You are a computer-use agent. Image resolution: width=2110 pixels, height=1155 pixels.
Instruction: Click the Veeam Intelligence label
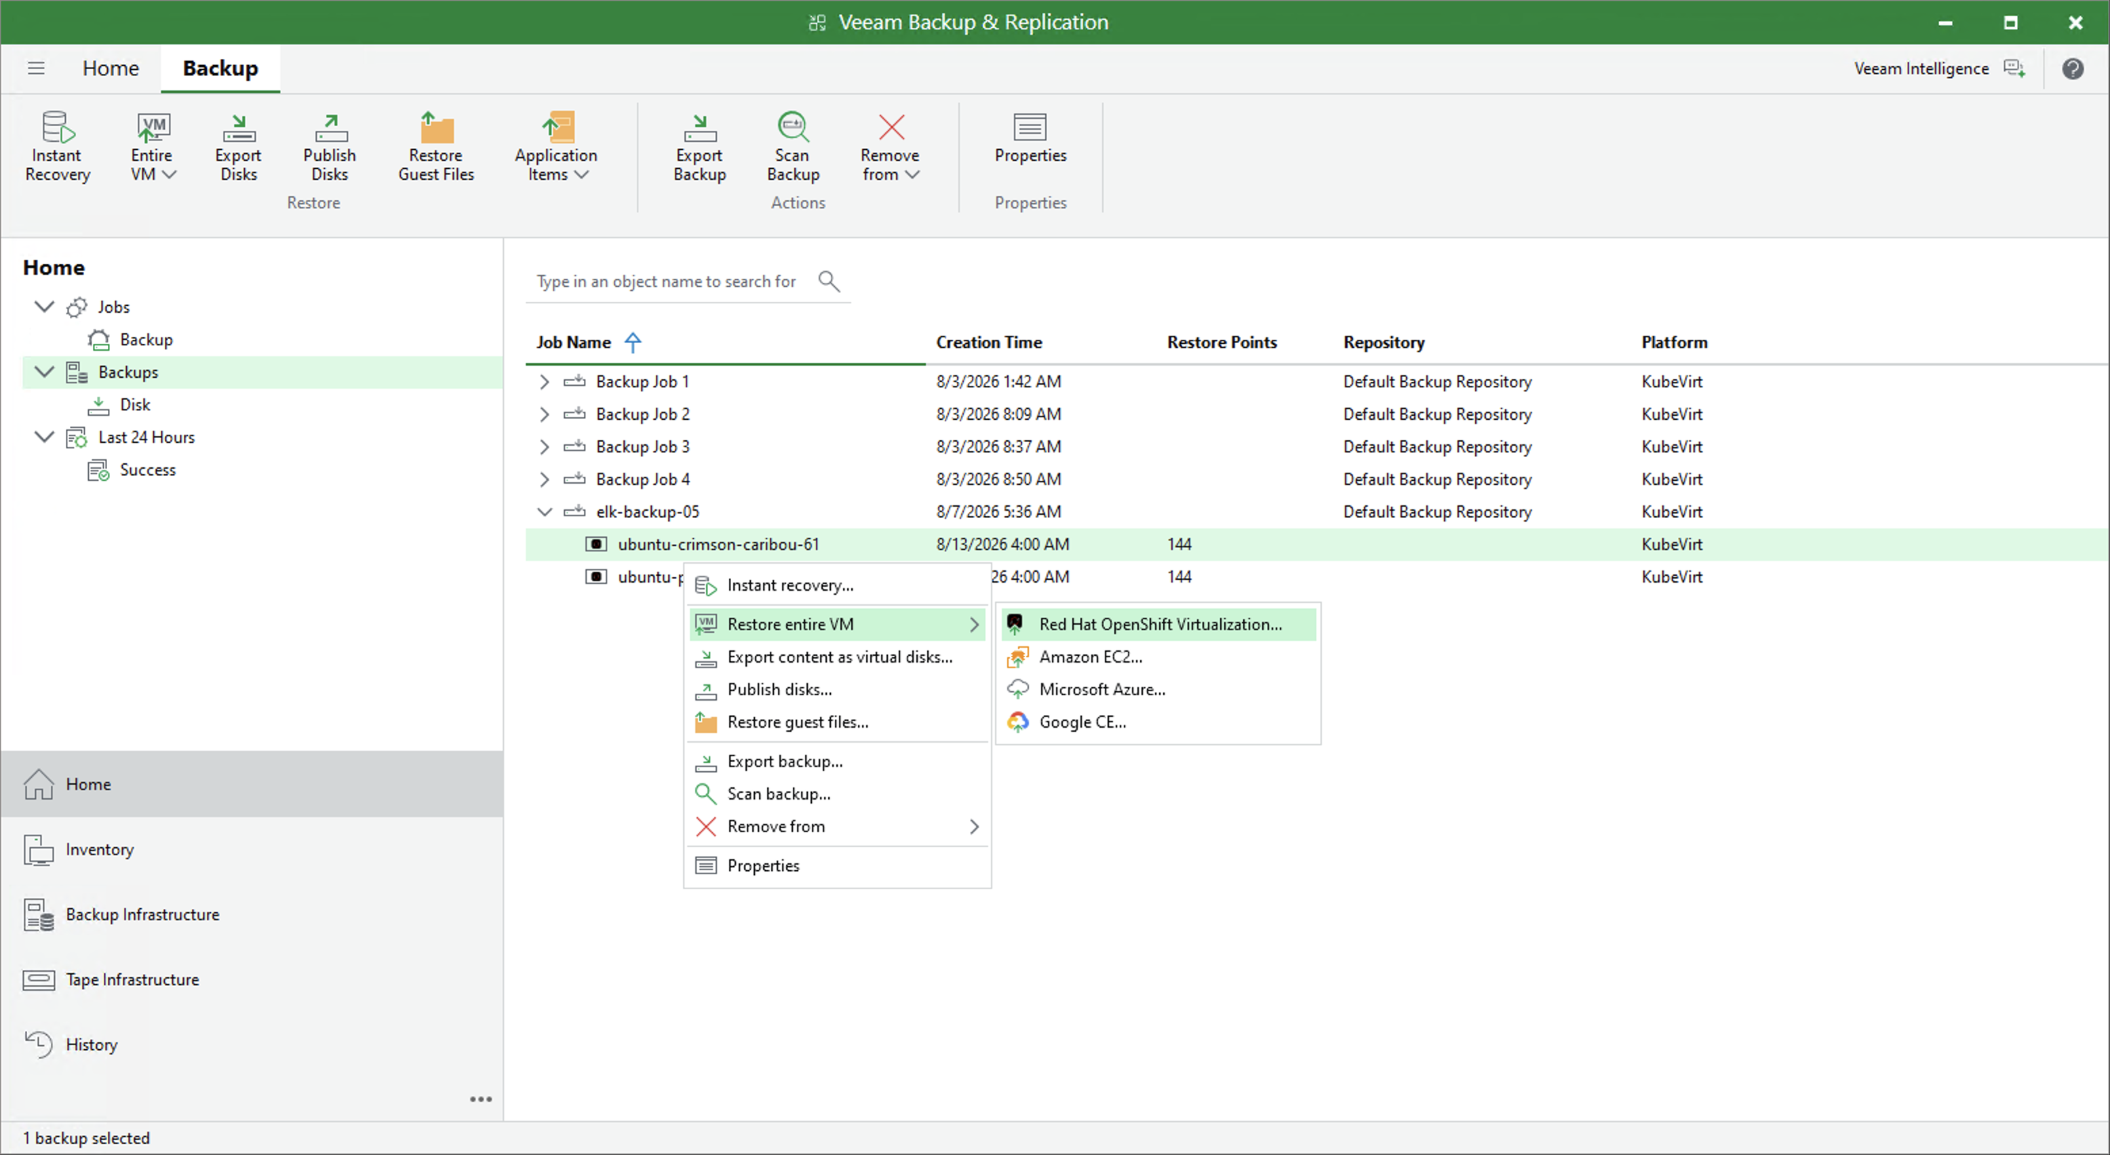1921,68
